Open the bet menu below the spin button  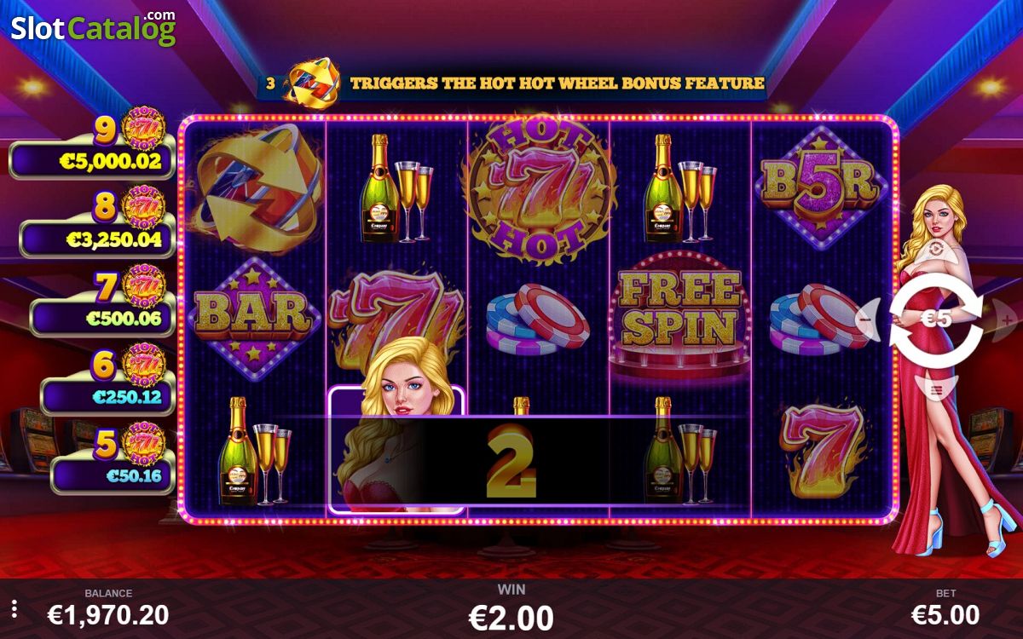click(x=936, y=391)
